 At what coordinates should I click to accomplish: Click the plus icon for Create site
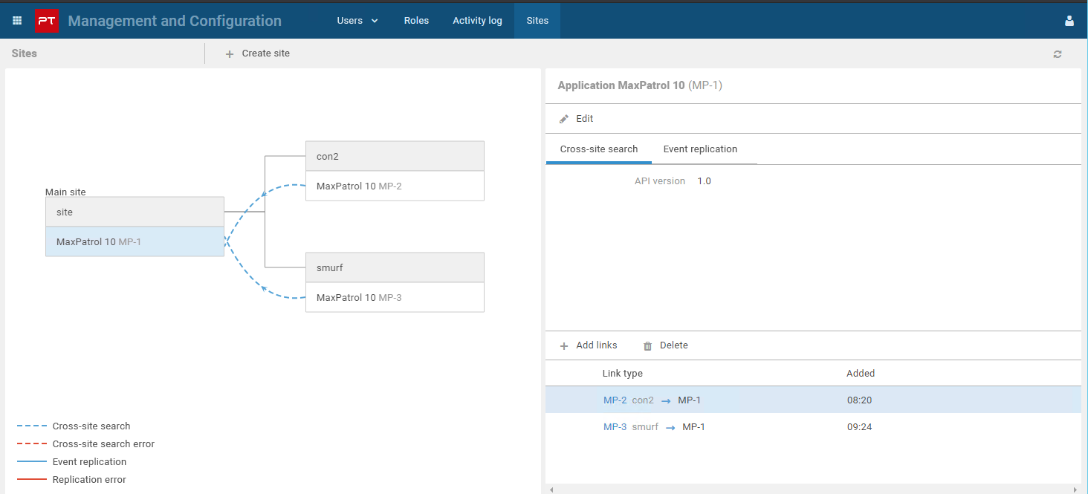230,53
